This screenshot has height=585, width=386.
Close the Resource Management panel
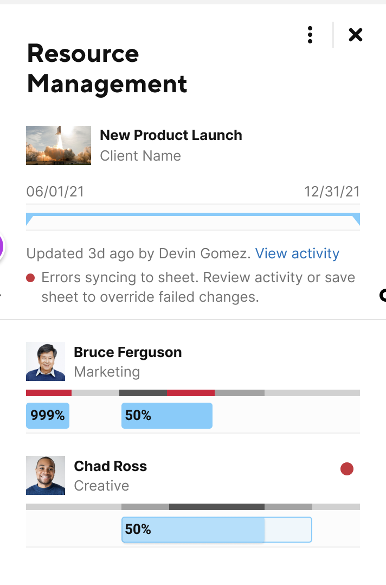point(355,35)
